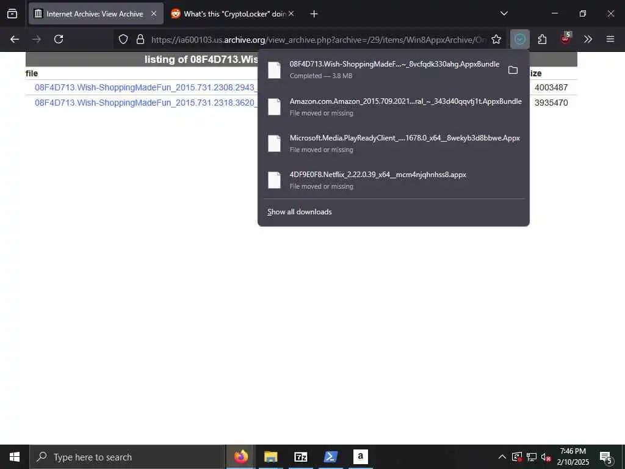
Task: Open clock and date flyout
Action: tap(573, 457)
